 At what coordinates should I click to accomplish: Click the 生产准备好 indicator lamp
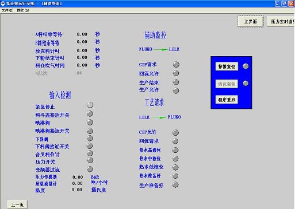175,184
